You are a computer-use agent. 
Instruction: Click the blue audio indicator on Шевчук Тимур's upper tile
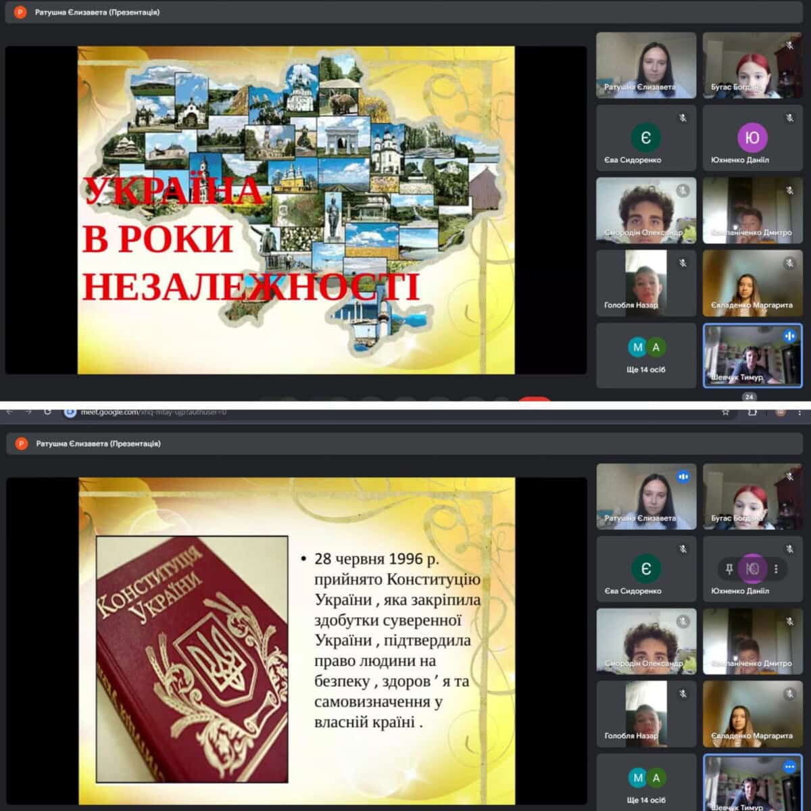tap(789, 336)
